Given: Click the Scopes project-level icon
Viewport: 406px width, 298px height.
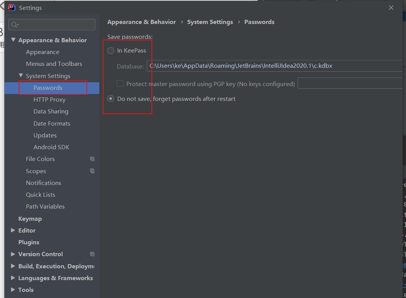Looking at the screenshot, I should point(92,171).
